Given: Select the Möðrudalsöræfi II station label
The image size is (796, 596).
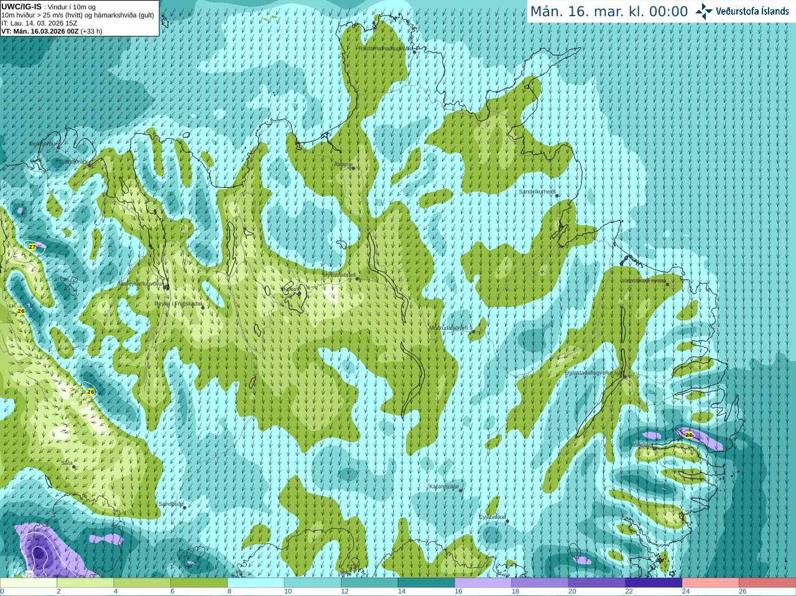Looking at the screenshot, I should (x=451, y=328).
